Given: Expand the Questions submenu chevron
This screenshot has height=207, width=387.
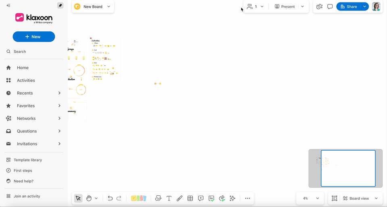Looking at the screenshot, I should 60,131.
